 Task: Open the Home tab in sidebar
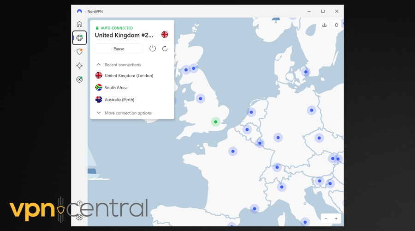[79, 24]
